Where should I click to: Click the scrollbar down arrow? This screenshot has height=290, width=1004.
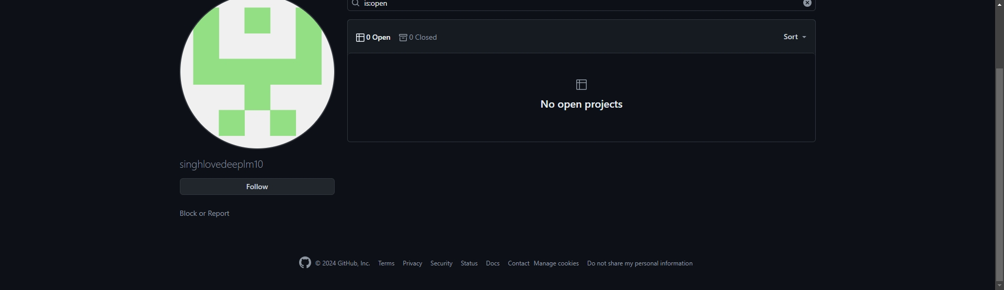(x=999, y=285)
